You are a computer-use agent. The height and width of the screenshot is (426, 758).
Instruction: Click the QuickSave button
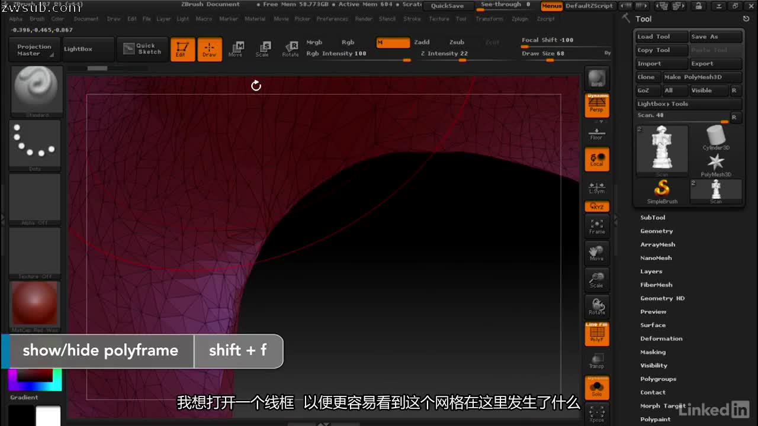pos(448,5)
